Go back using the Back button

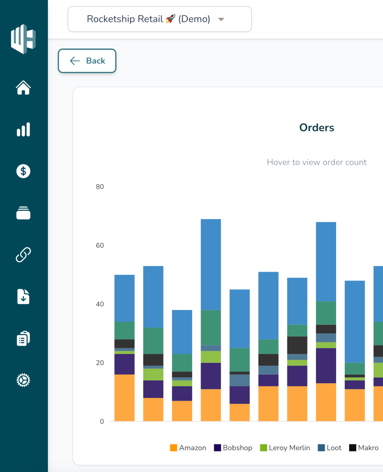(x=87, y=61)
